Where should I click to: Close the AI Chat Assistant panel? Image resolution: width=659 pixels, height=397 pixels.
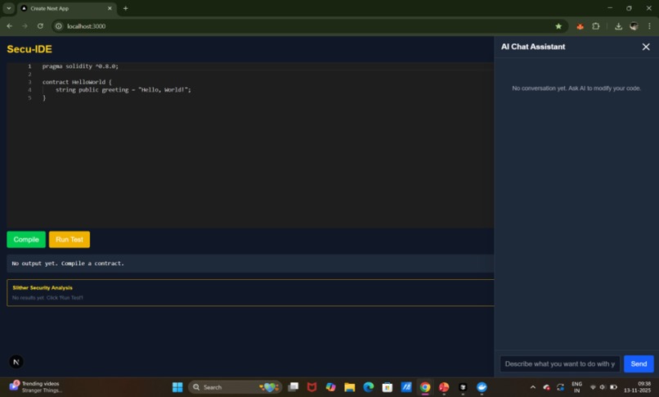646,47
